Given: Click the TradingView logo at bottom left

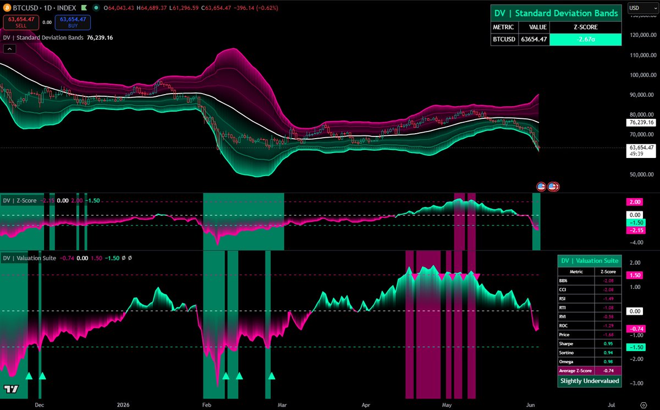Looking at the screenshot, I should coord(11,390).
